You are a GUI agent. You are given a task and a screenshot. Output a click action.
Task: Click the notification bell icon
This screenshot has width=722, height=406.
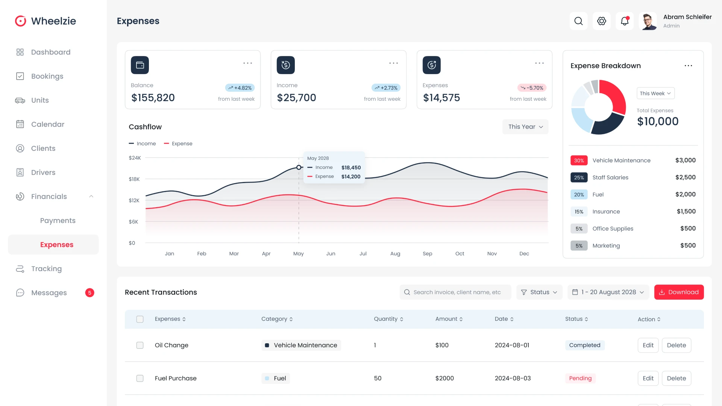[x=624, y=21]
